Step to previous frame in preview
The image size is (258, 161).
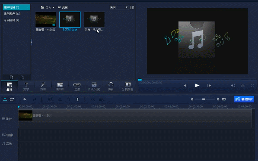(x=185, y=85)
